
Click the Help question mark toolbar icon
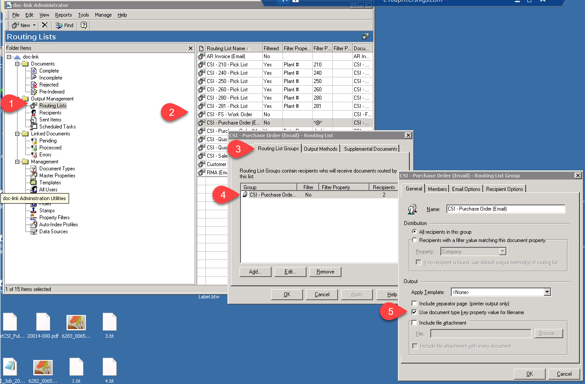(x=84, y=25)
